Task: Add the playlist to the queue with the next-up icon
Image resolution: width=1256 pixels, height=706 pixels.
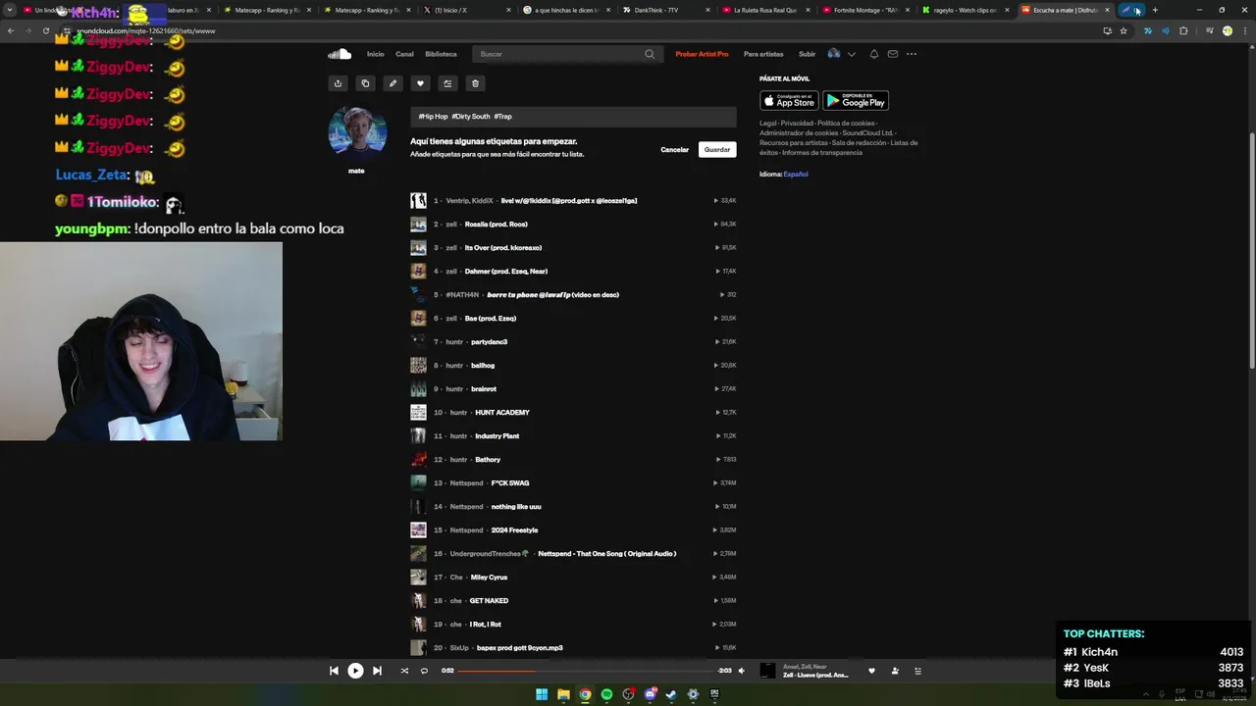Action: tap(447, 83)
